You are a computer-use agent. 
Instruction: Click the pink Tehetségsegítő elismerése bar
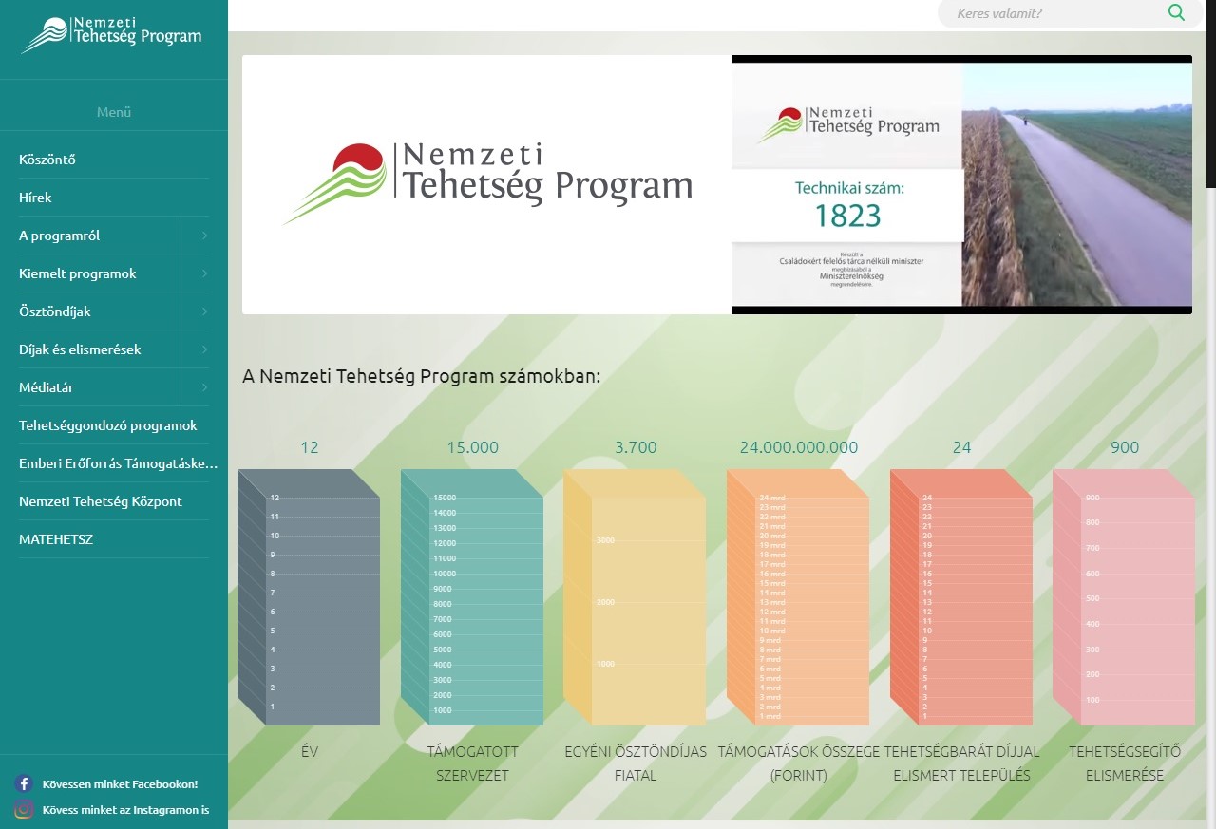(1124, 597)
